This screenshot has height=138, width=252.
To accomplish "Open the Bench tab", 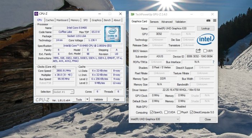I will 107,20.
